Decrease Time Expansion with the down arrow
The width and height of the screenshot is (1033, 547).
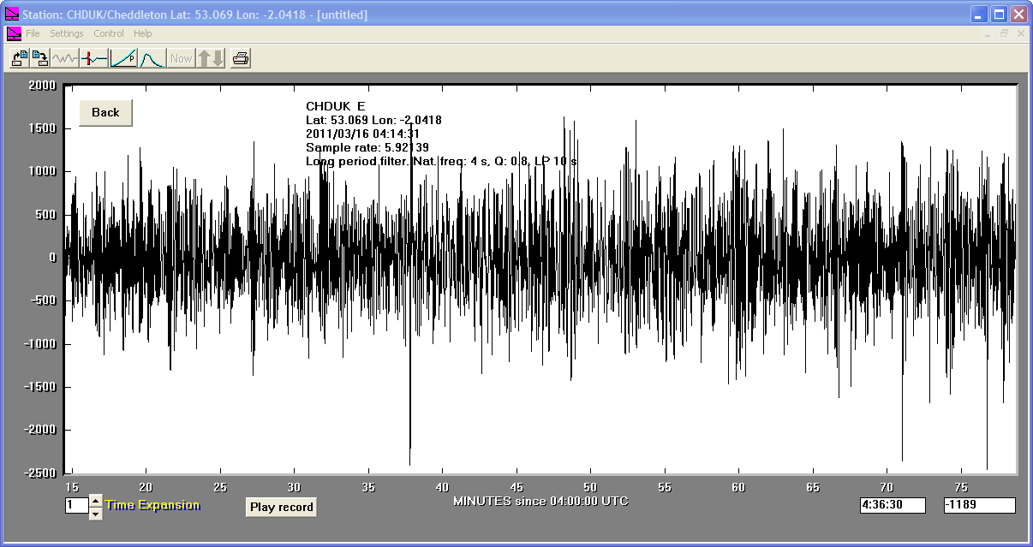(x=95, y=514)
